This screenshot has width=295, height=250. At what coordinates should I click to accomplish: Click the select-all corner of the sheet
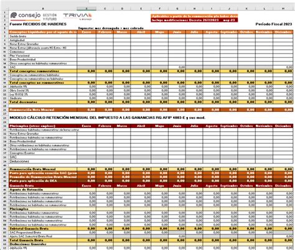(x=4, y=9)
